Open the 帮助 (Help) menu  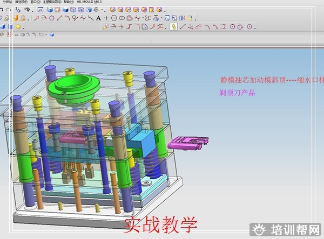pos(69,2)
